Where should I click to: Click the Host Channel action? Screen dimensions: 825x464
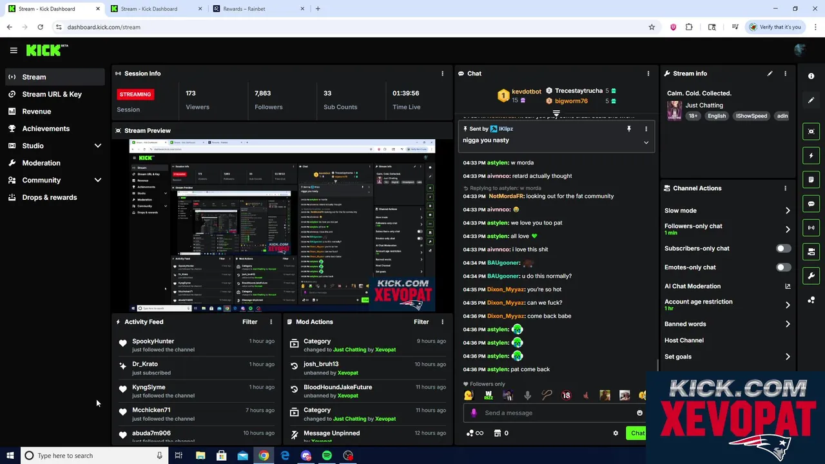(684, 340)
